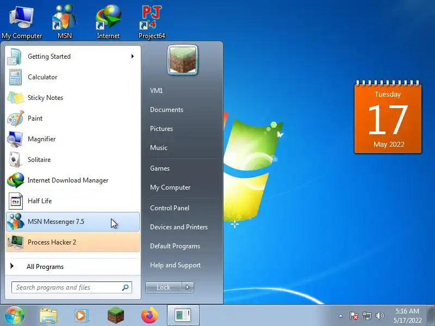Open Calculator from the Start menu
The image size is (435, 326).
(x=73, y=77)
